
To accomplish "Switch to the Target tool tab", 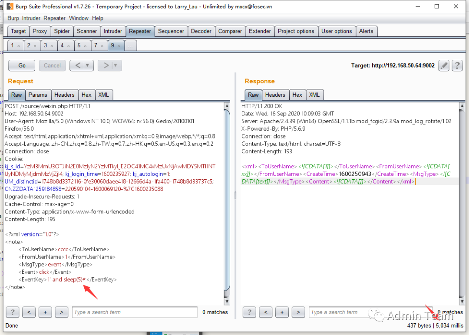I will pyautogui.click(x=18, y=31).
